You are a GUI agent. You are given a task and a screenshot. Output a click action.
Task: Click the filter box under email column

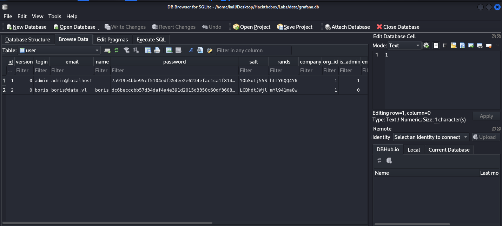pyautogui.click(x=72, y=71)
